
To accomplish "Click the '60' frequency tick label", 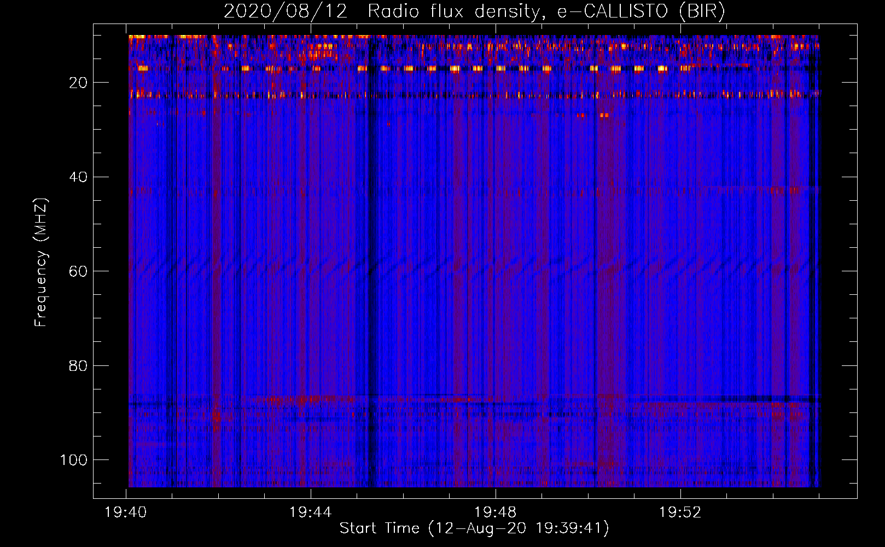I will coord(78,271).
